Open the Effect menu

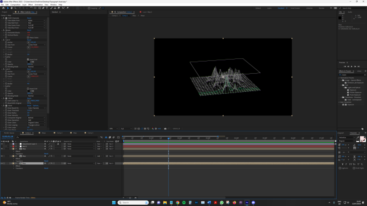(x=30, y=5)
